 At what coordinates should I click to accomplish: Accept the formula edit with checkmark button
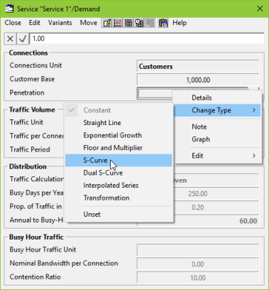click(23, 38)
